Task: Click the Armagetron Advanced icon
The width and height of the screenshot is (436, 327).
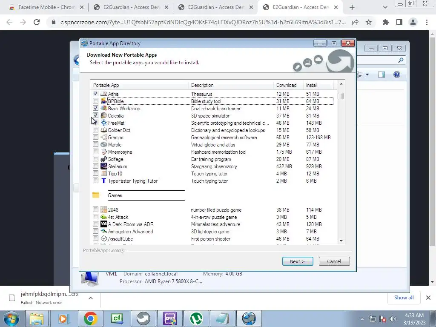Action: click(104, 231)
